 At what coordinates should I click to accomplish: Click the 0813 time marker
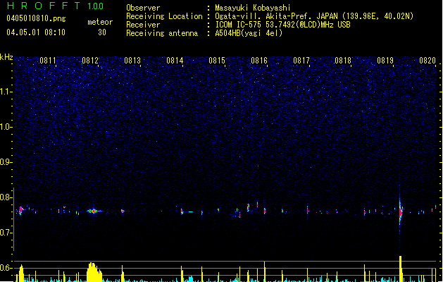tap(132, 61)
